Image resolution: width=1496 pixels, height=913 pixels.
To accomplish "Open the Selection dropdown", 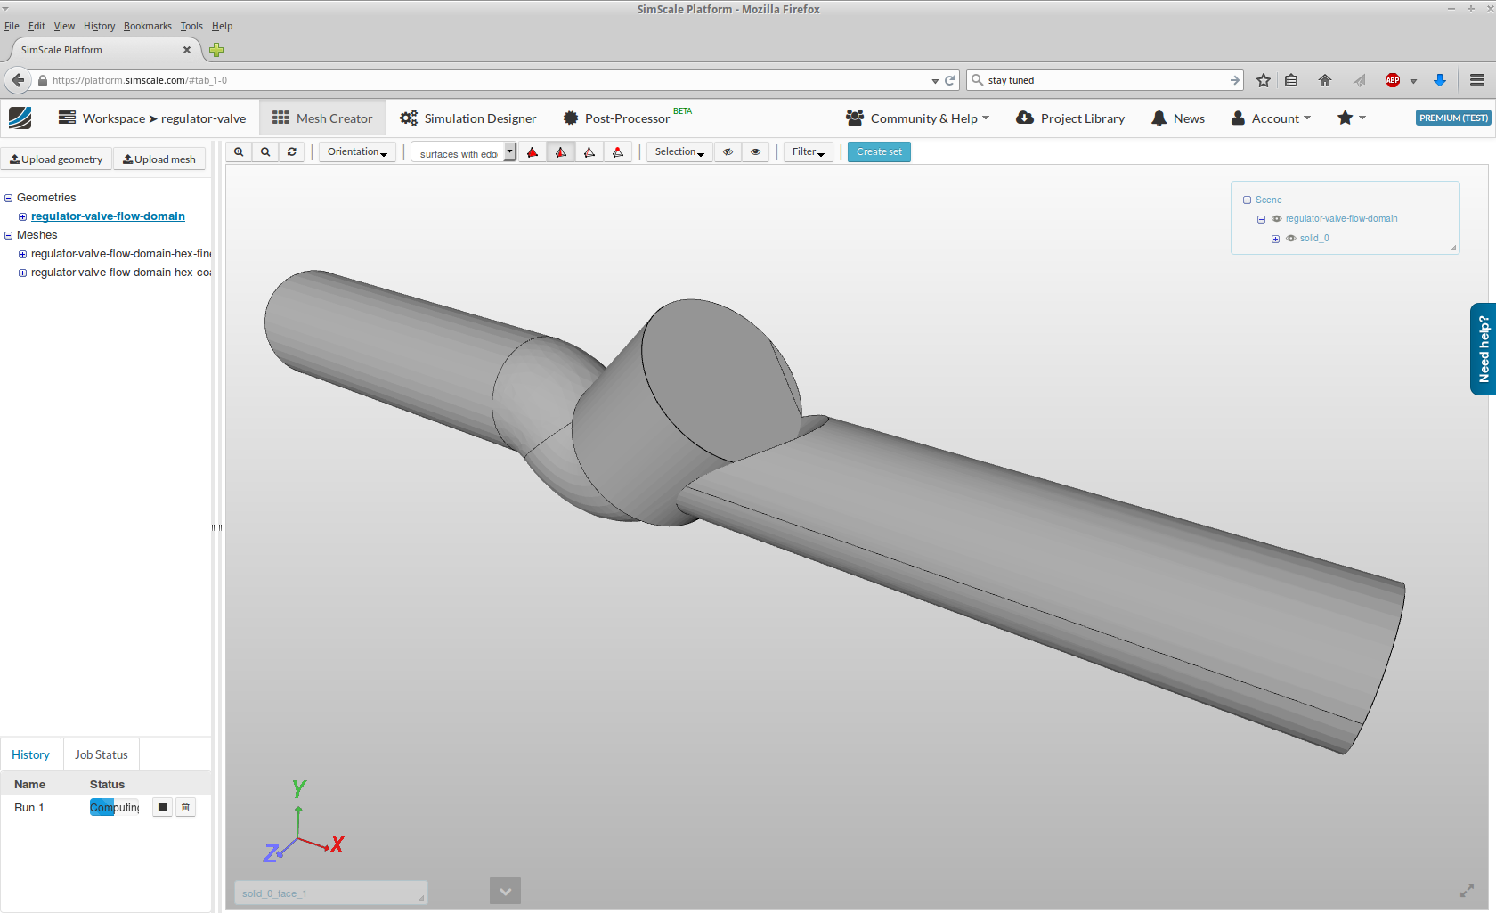I will click(679, 151).
